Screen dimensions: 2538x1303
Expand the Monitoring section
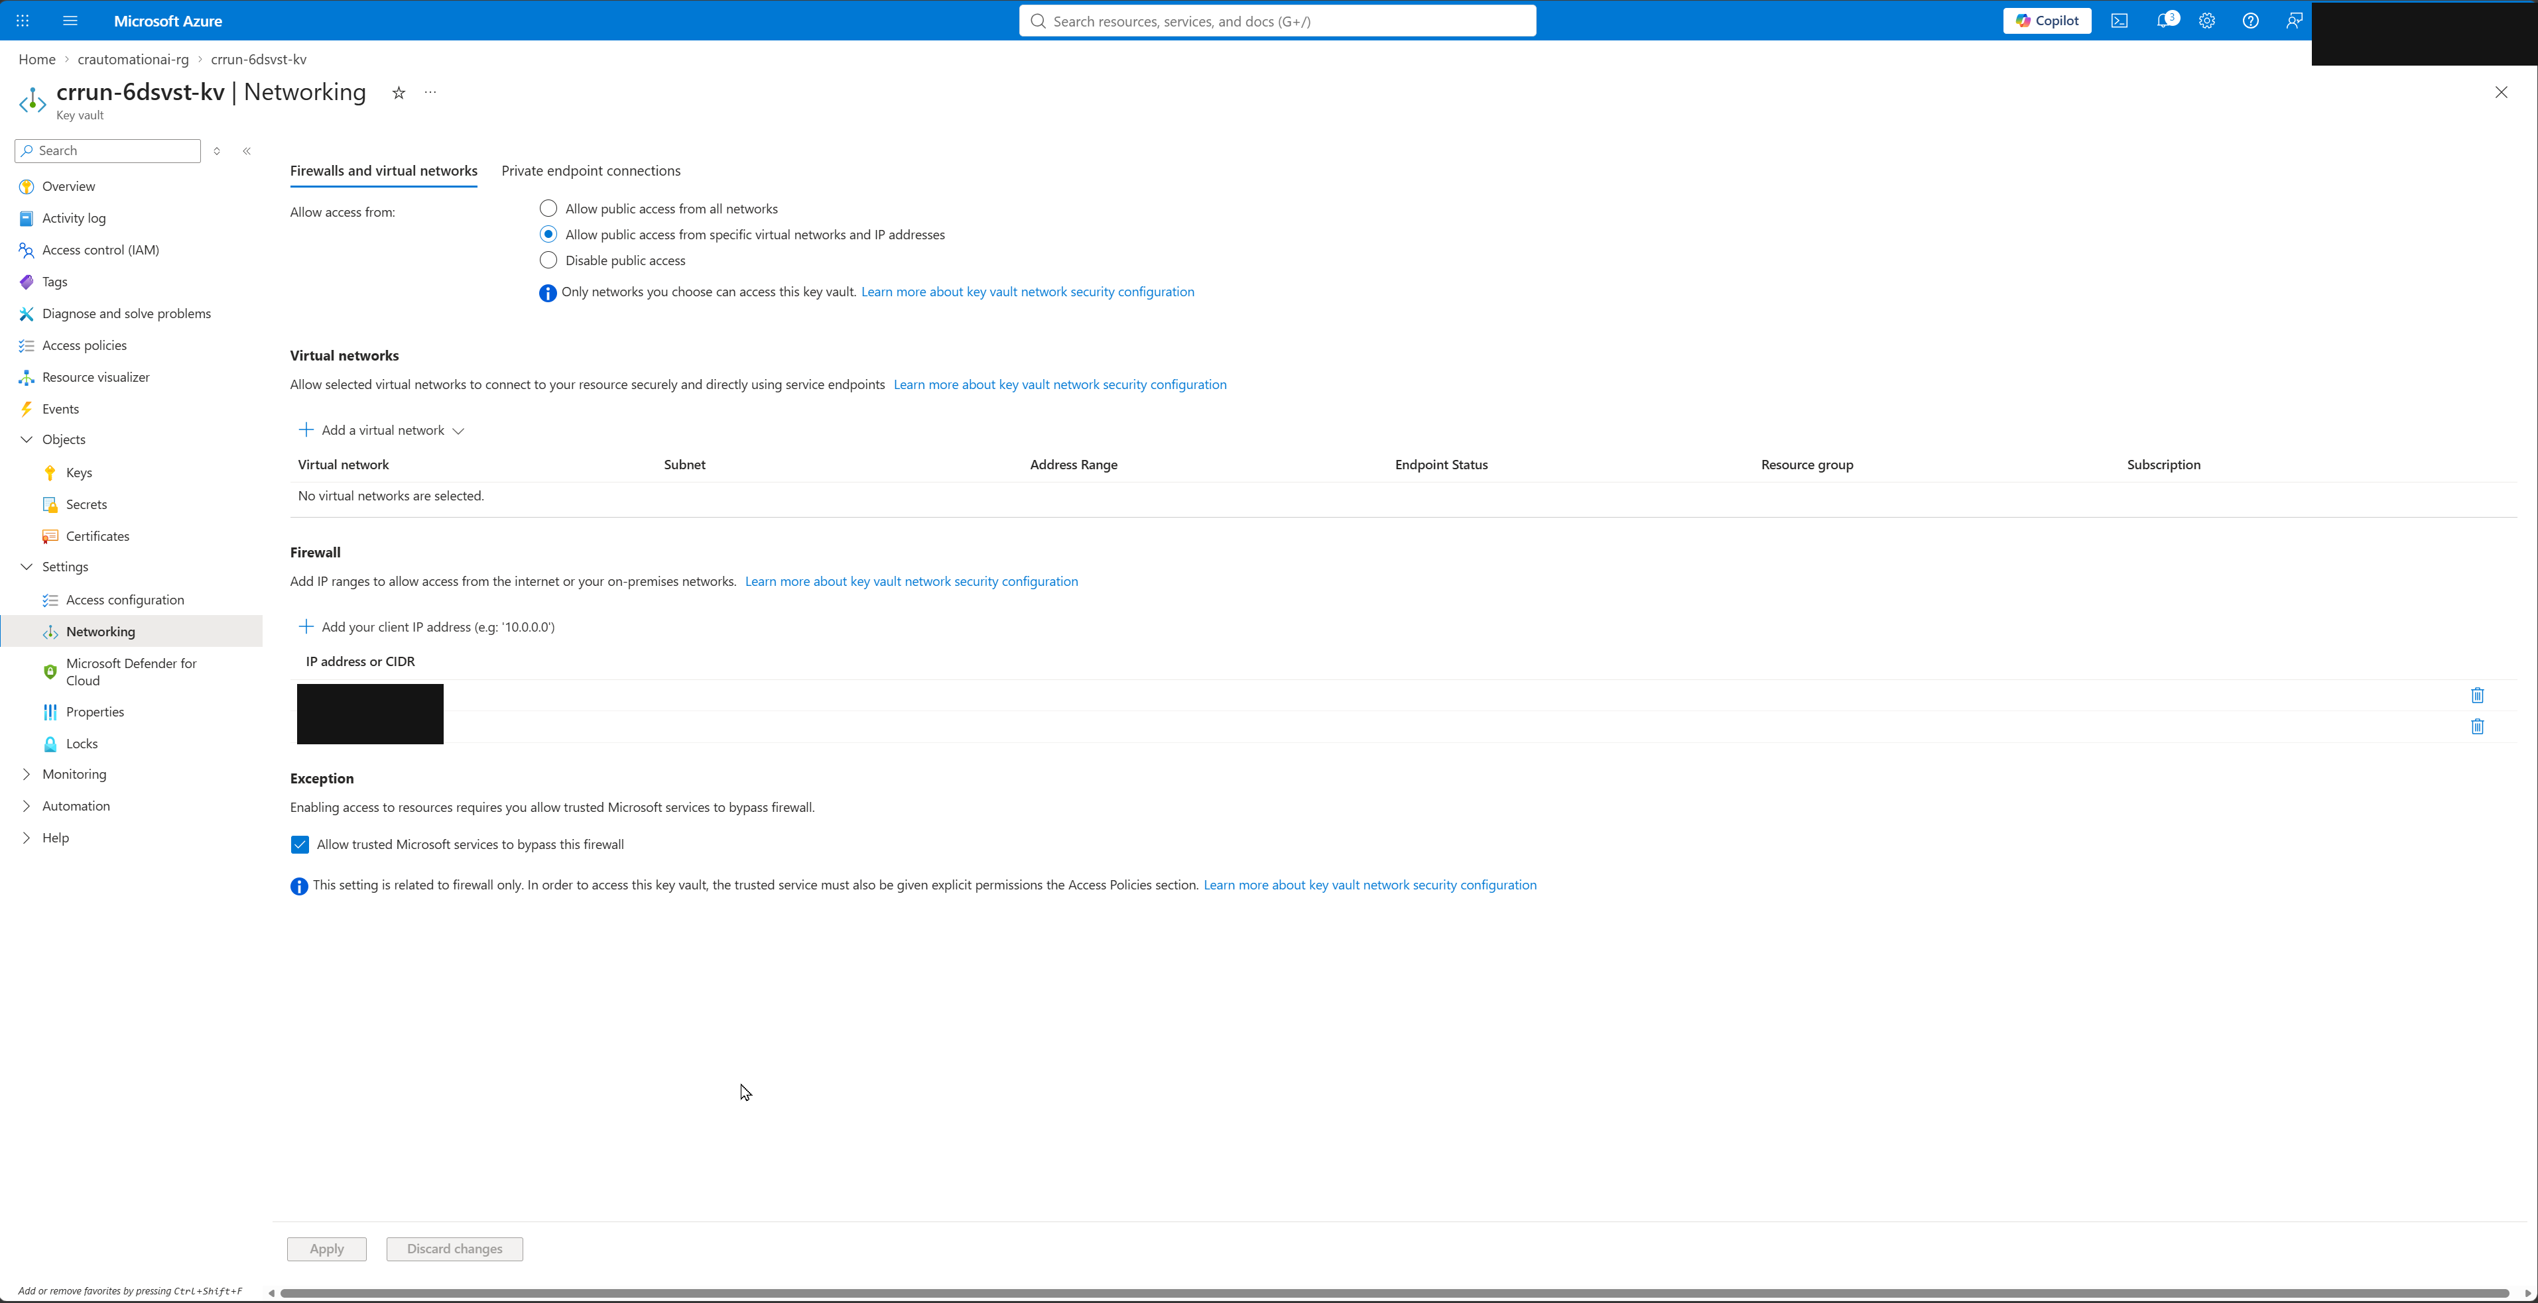[x=27, y=774]
